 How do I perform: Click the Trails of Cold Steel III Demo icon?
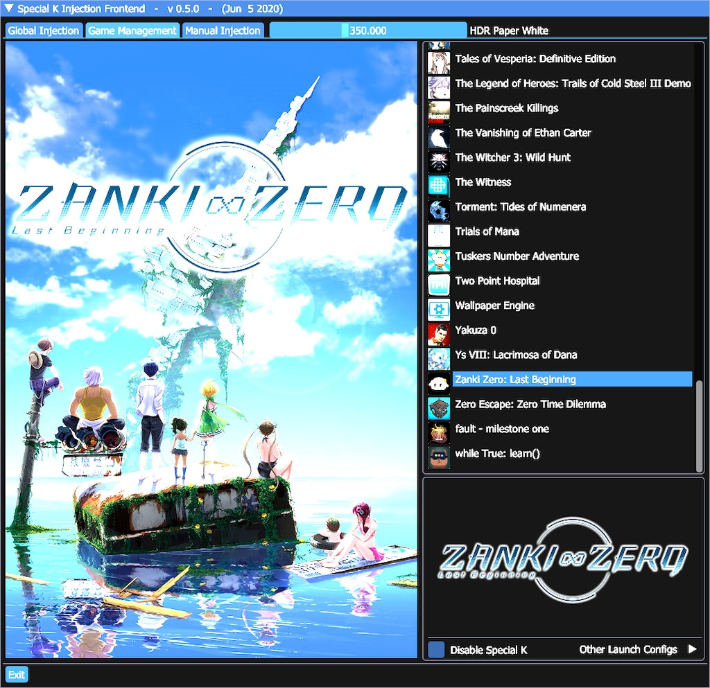pos(439,87)
